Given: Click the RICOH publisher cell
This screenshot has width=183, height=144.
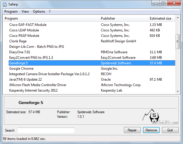Looking at the screenshot, I should coord(106,74).
